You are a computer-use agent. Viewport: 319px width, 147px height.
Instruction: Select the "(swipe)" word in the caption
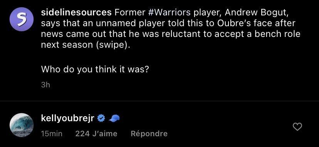click(x=112, y=45)
